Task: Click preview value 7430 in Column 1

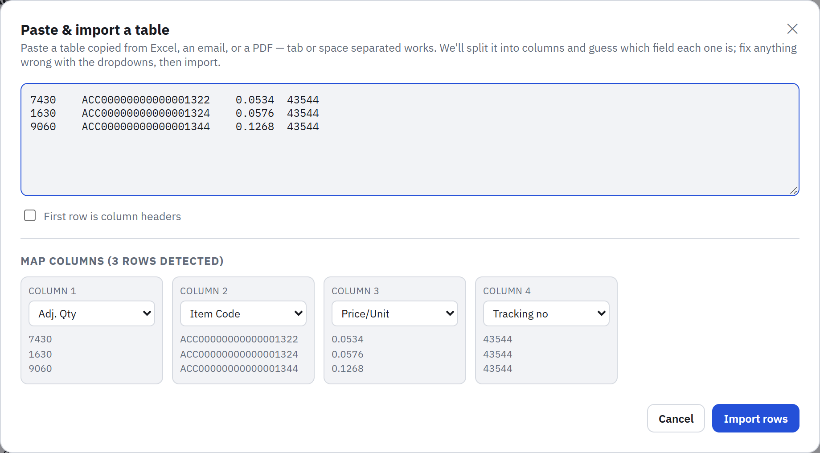Action: (x=40, y=339)
